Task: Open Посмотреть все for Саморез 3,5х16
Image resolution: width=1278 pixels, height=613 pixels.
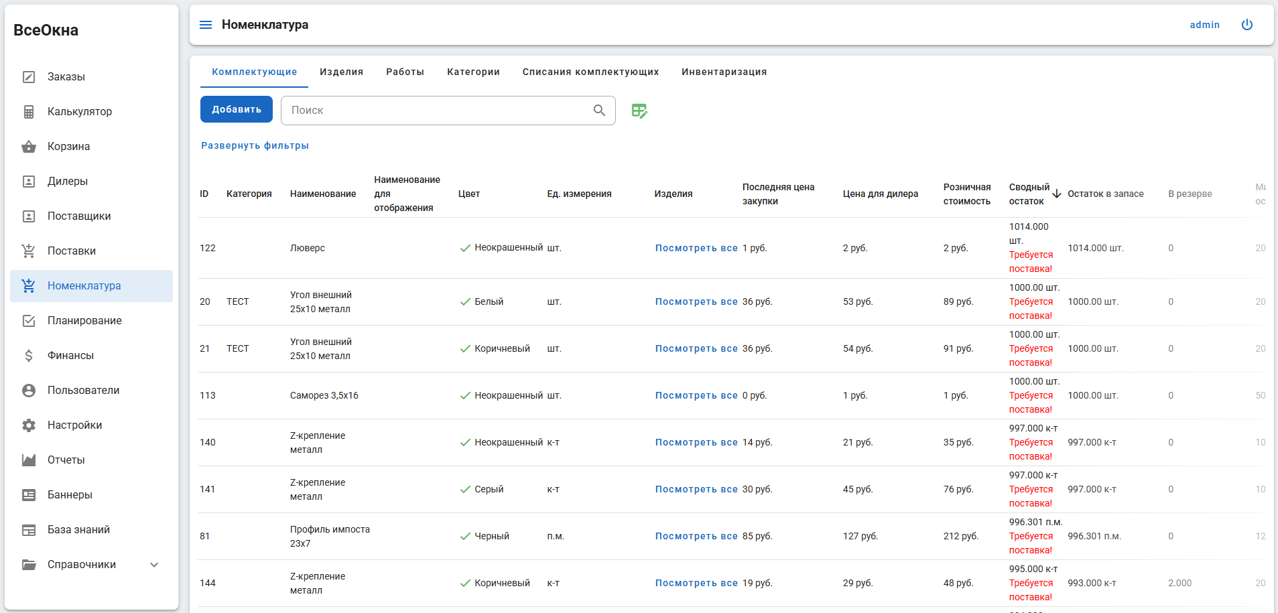Action: [x=696, y=395]
